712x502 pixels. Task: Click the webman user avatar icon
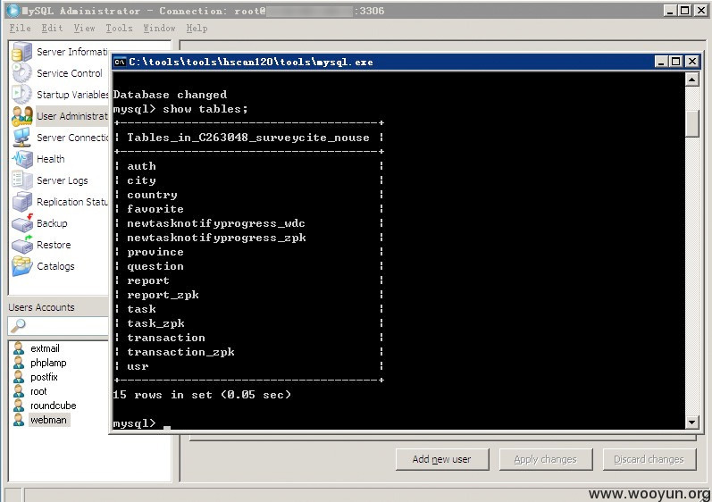pos(19,420)
